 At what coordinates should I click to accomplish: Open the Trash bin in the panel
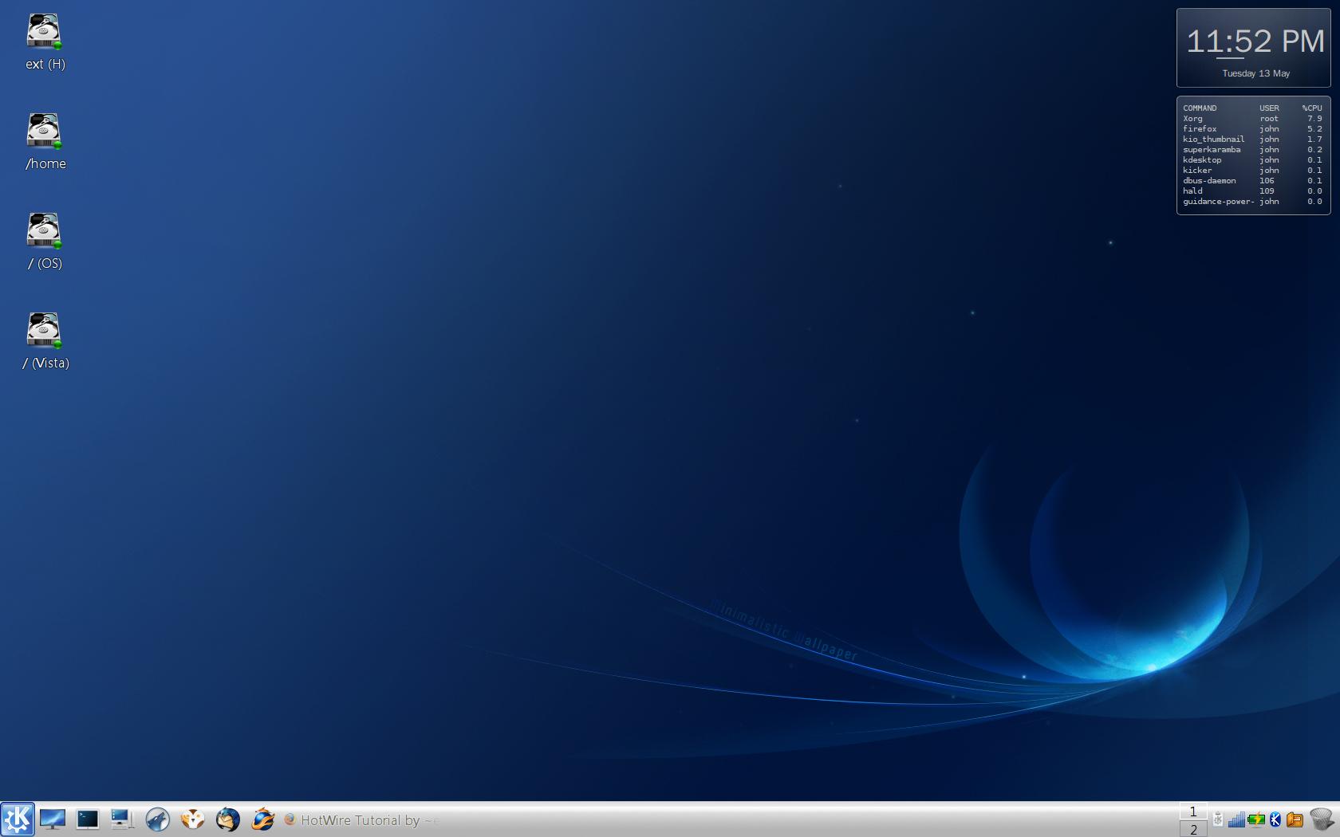pos(1322,819)
